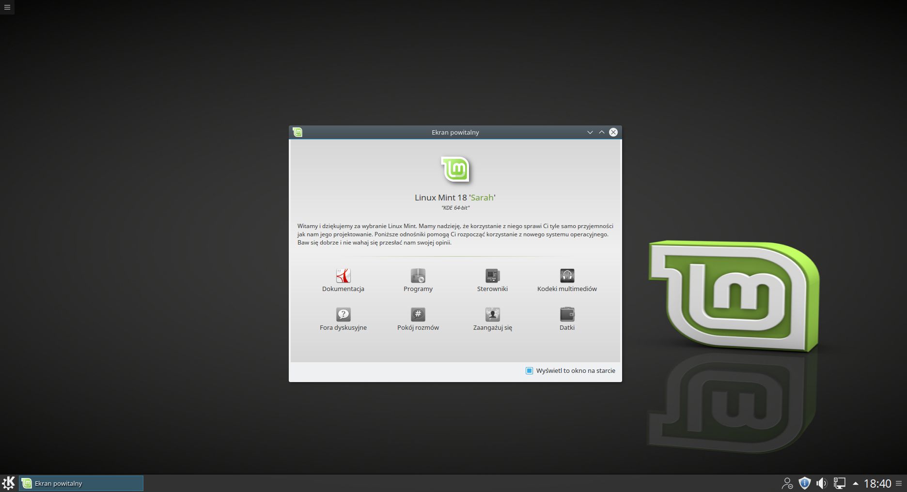The height and width of the screenshot is (492, 907).
Task: Open the Datki wallet icon
Action: coord(567,314)
